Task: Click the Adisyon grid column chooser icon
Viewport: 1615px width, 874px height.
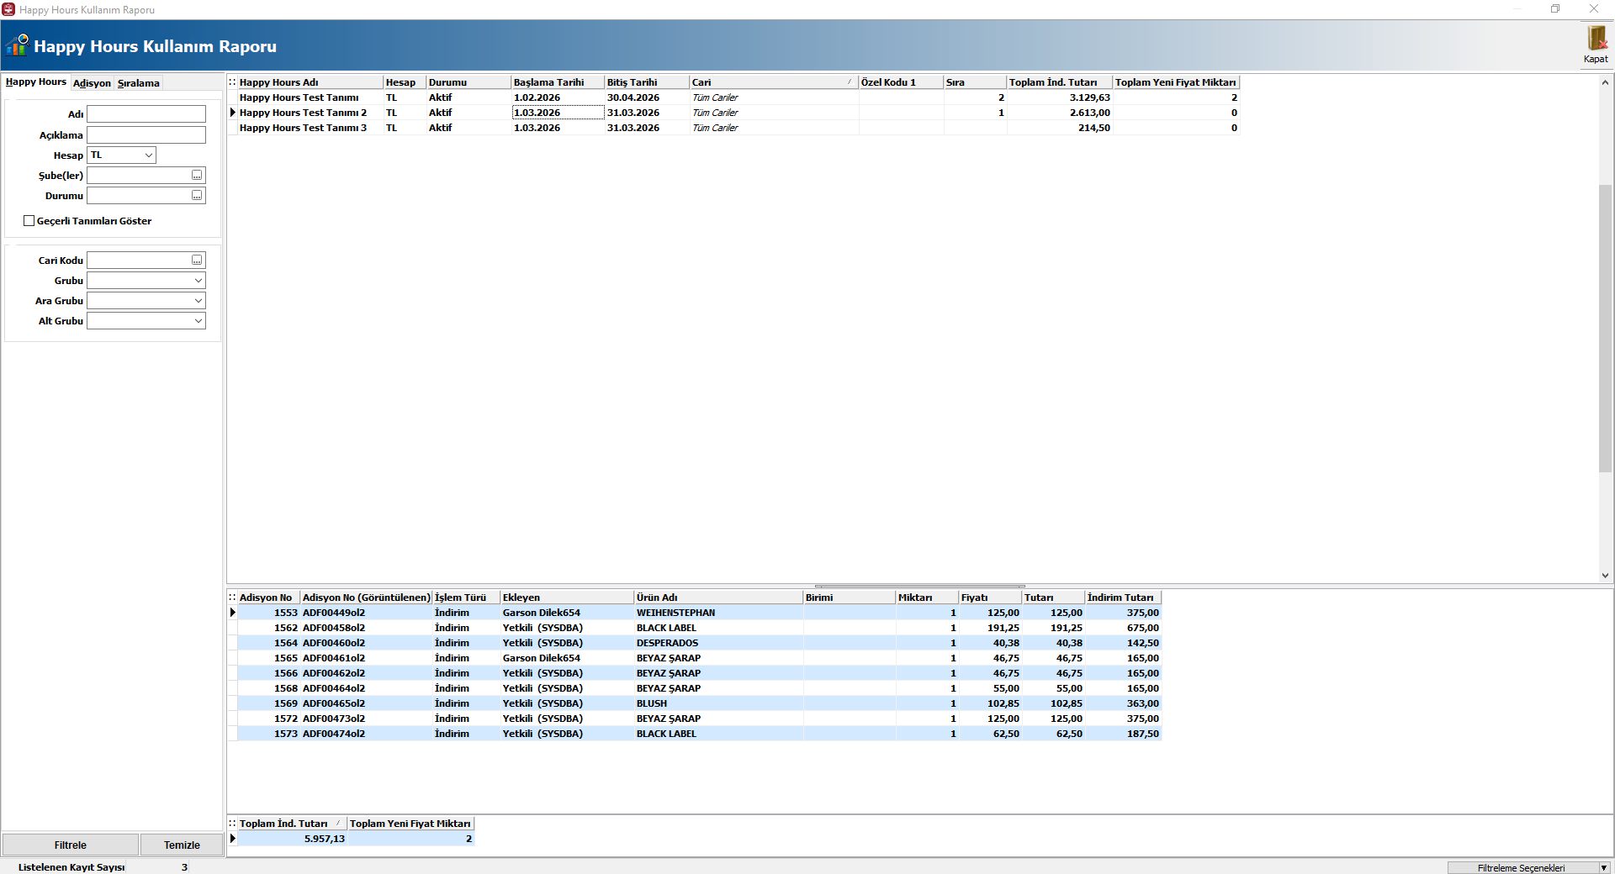Action: coord(232,598)
